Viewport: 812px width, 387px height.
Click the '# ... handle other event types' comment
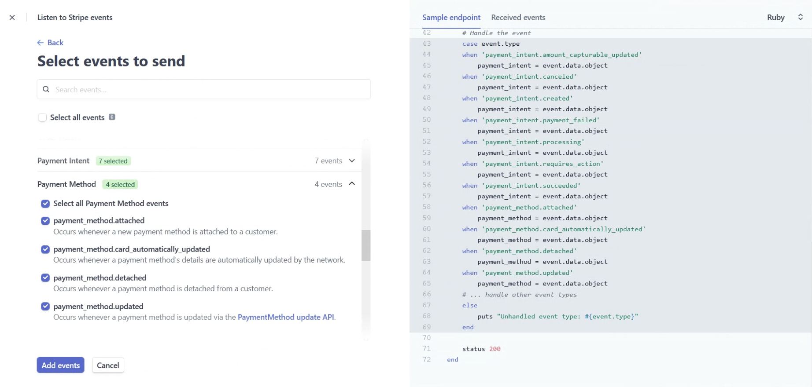click(520, 295)
